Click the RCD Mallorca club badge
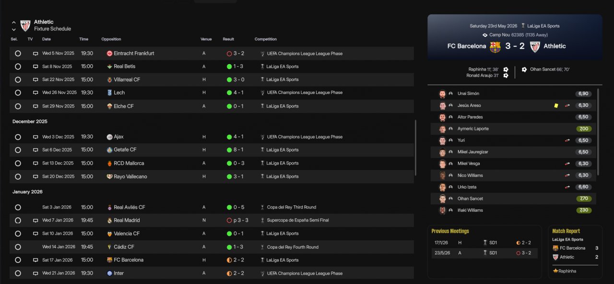 tap(109, 163)
